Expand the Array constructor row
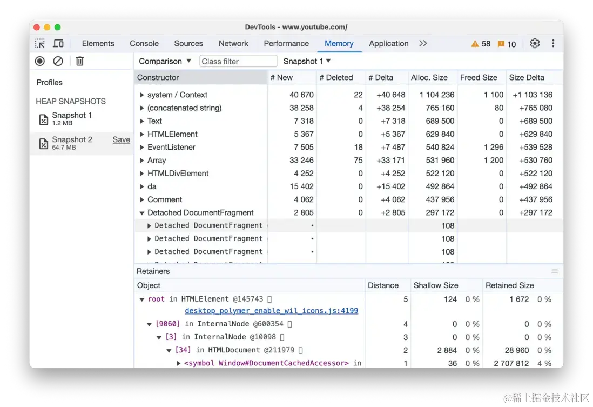 click(x=142, y=161)
